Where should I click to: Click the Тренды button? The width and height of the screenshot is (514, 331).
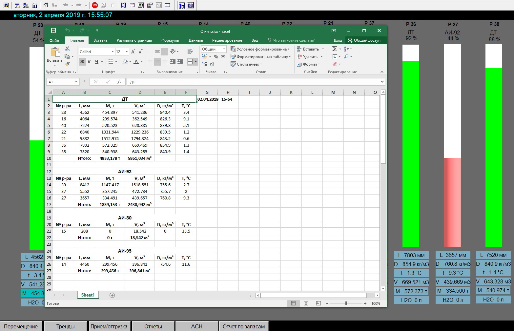(x=65, y=326)
